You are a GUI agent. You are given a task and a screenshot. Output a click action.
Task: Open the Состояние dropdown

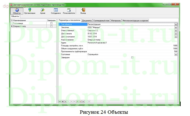click(x=176, y=54)
